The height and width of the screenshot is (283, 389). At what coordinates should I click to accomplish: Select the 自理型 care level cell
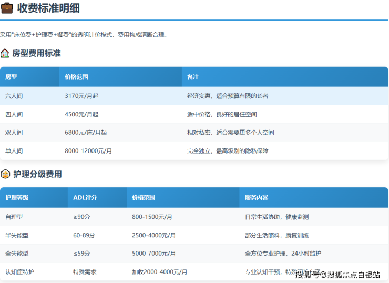(14, 217)
